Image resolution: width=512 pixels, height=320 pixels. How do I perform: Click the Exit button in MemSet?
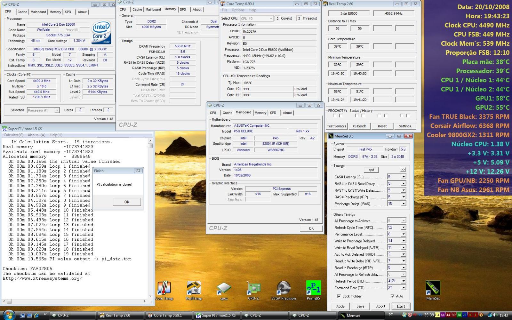401,307
